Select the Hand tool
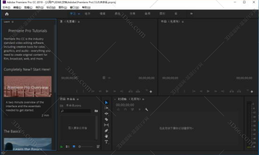This screenshot has height=155, width=259. click(106, 136)
